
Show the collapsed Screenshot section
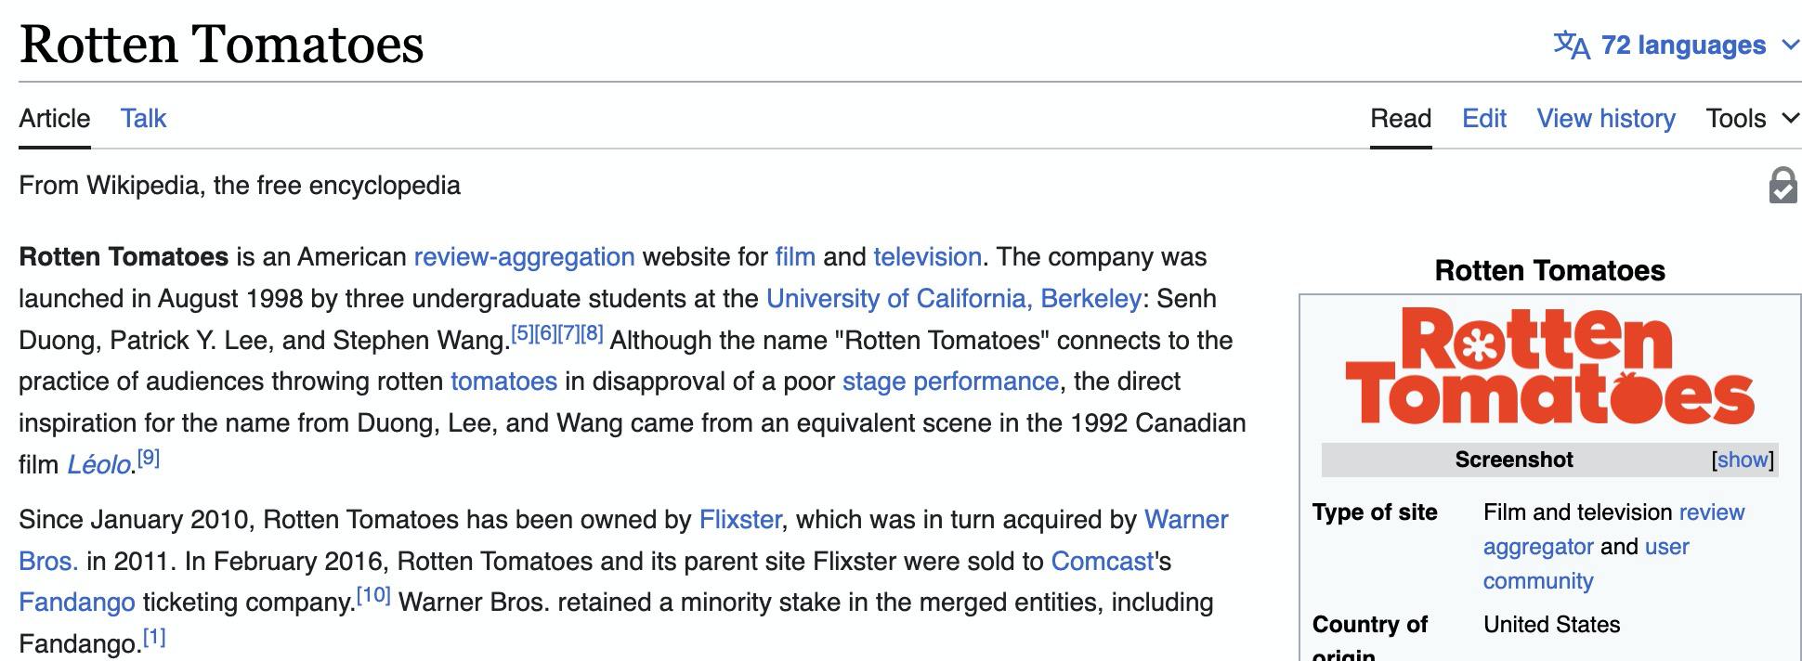[x=1743, y=460]
